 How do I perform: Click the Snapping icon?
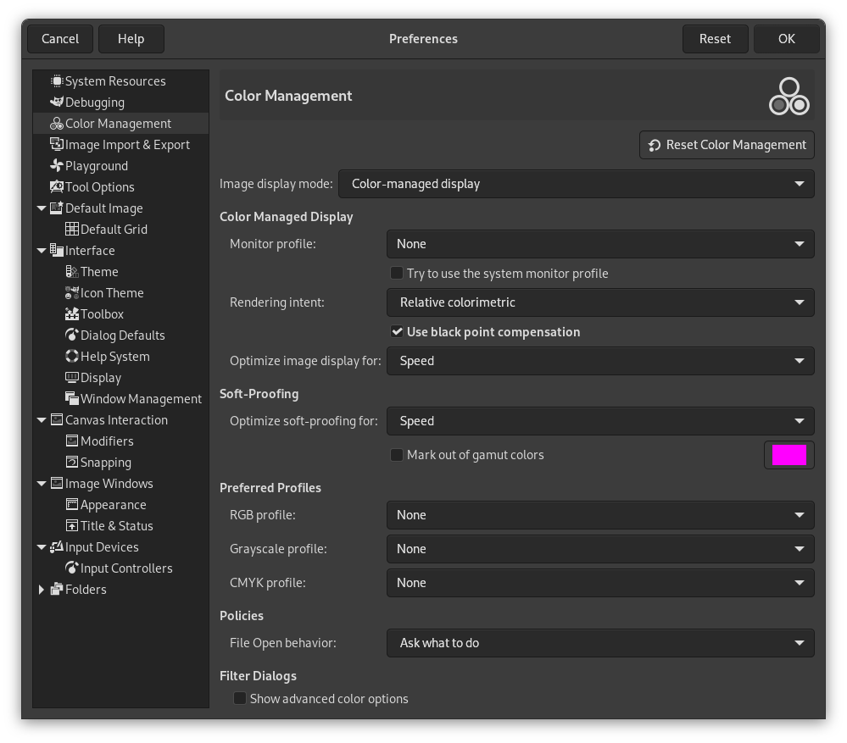click(72, 463)
